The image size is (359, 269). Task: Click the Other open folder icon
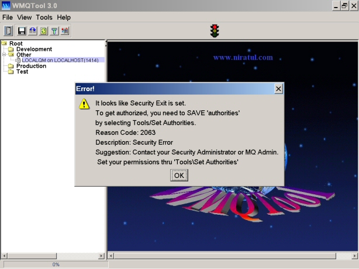[11, 54]
